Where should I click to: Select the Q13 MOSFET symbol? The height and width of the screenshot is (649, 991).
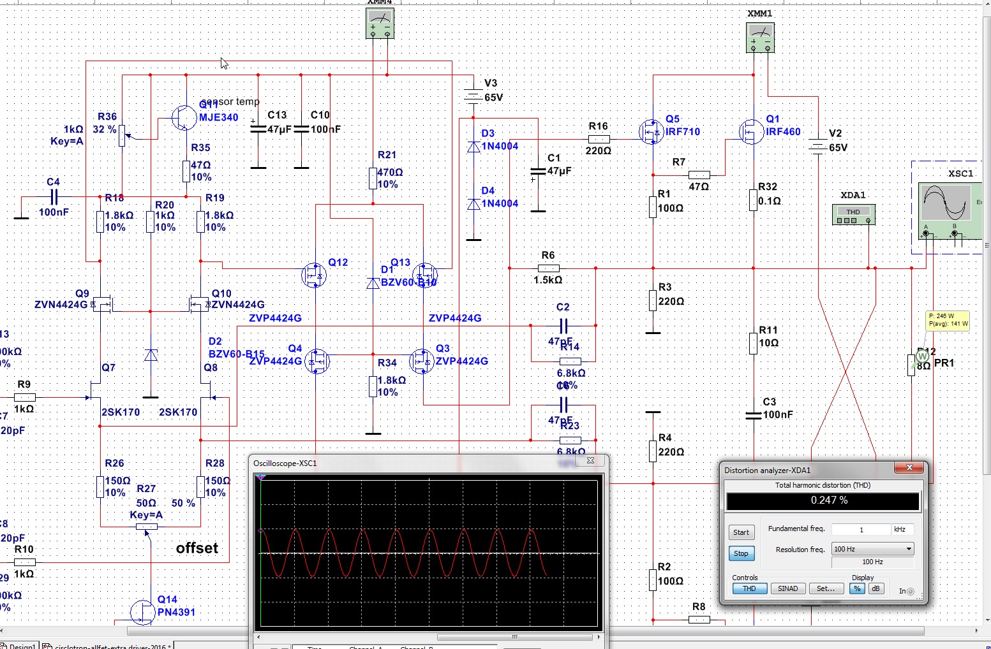[x=425, y=275]
